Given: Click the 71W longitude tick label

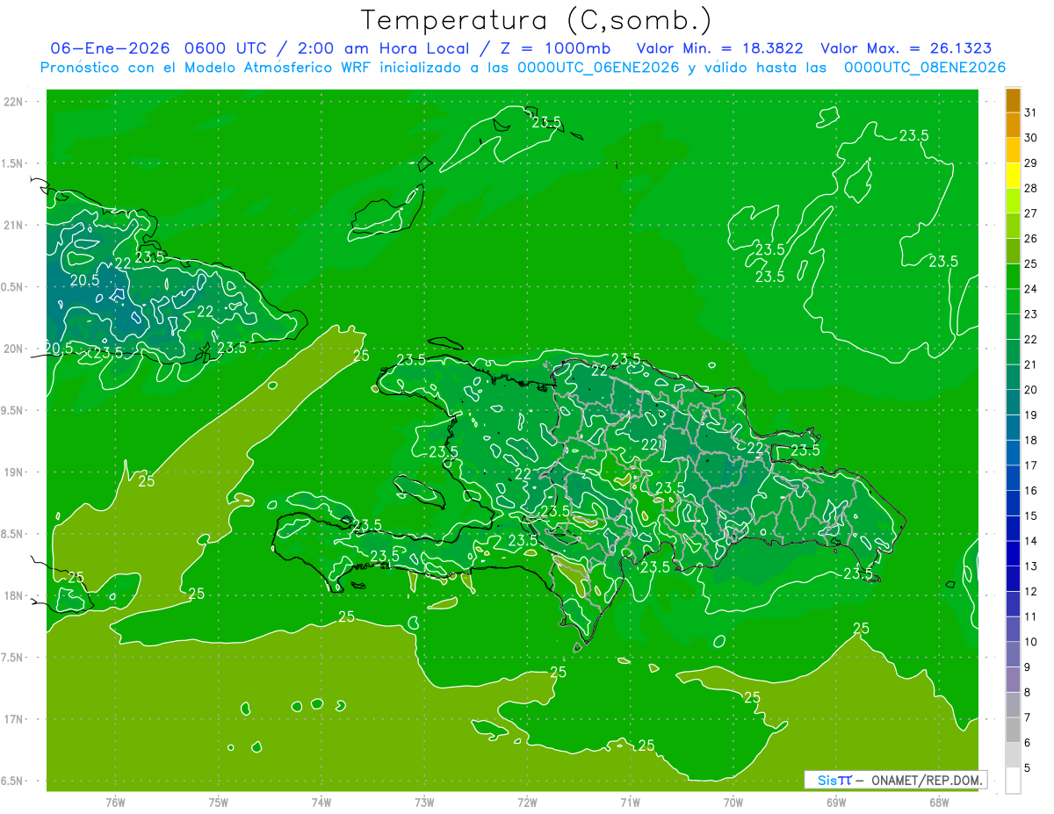Looking at the screenshot, I should tap(630, 803).
